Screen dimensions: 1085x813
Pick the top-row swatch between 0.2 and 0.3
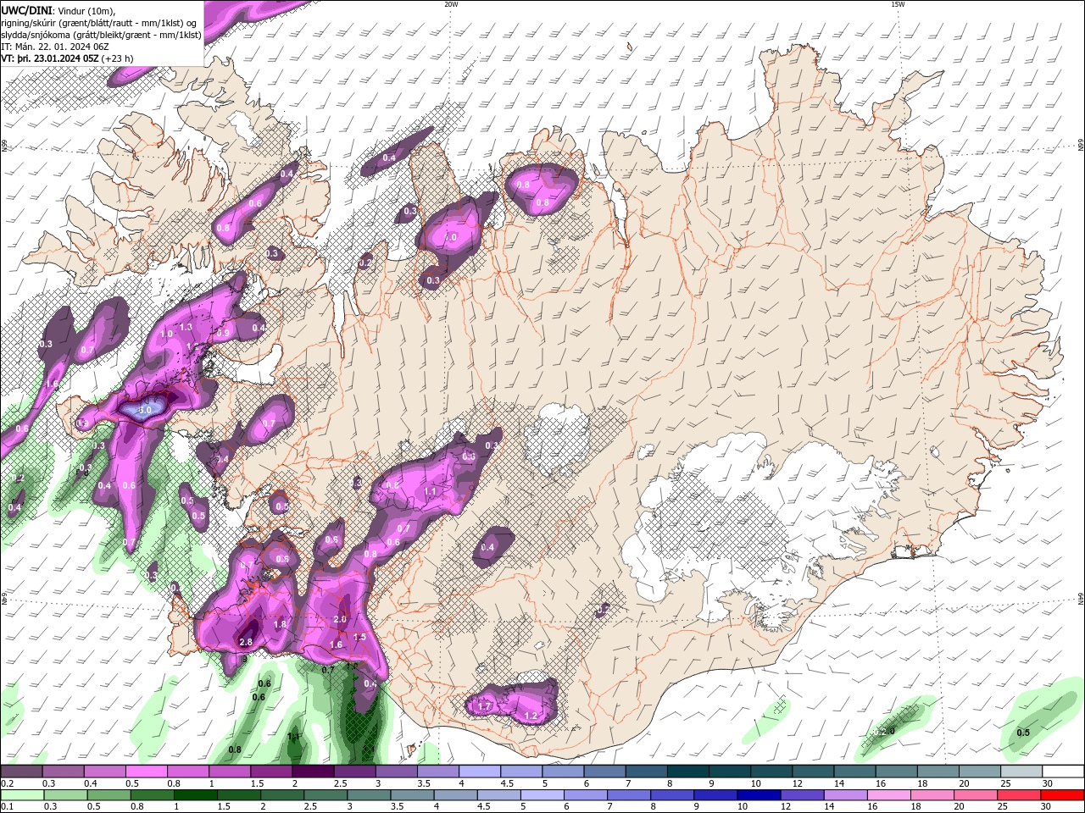point(21,772)
